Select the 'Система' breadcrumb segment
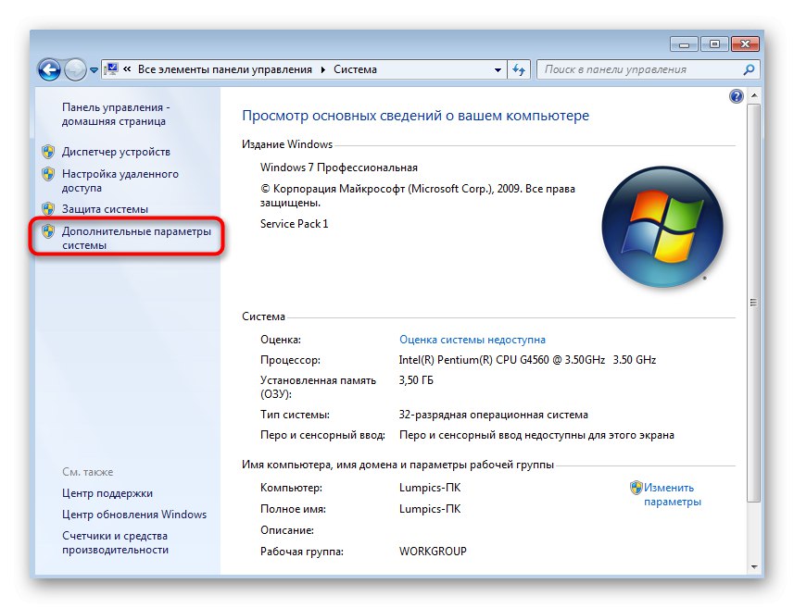 coord(355,69)
